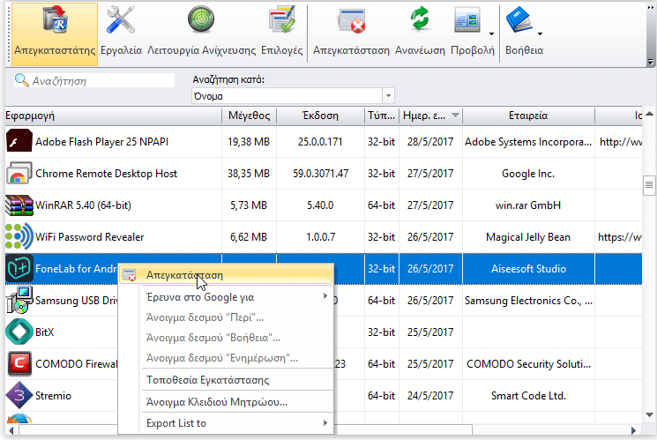
Task: Sort by the Μέγεθος column header
Action: [249, 116]
